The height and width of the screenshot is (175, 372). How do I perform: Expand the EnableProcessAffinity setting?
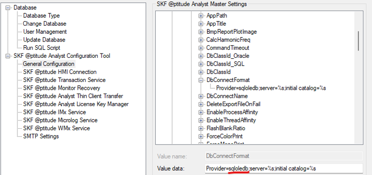201,112
